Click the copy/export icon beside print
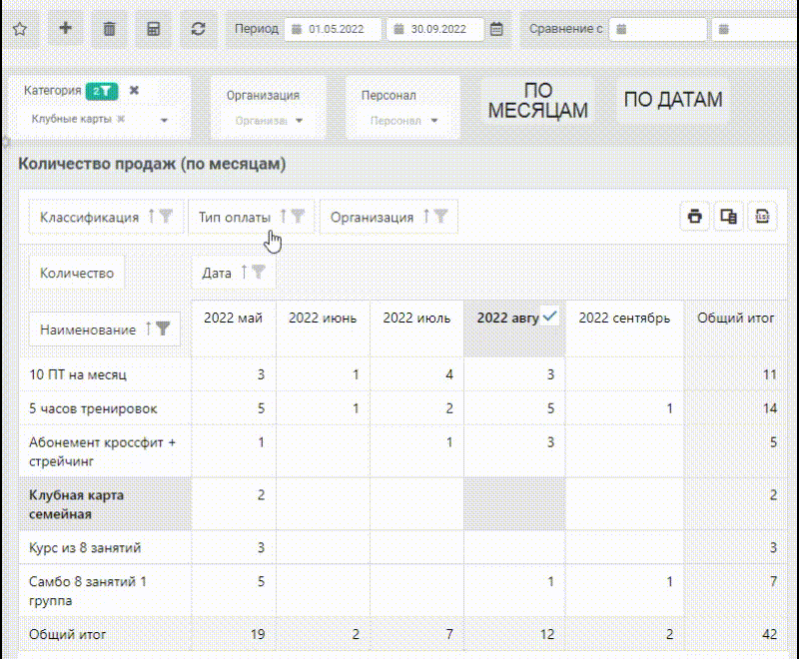The width and height of the screenshot is (799, 659). (x=728, y=217)
